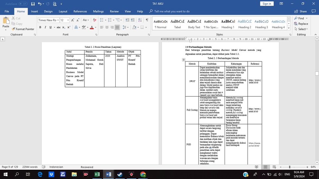Increase paragraph indent
Screen dimensions: 319x179
[x=133, y=20]
